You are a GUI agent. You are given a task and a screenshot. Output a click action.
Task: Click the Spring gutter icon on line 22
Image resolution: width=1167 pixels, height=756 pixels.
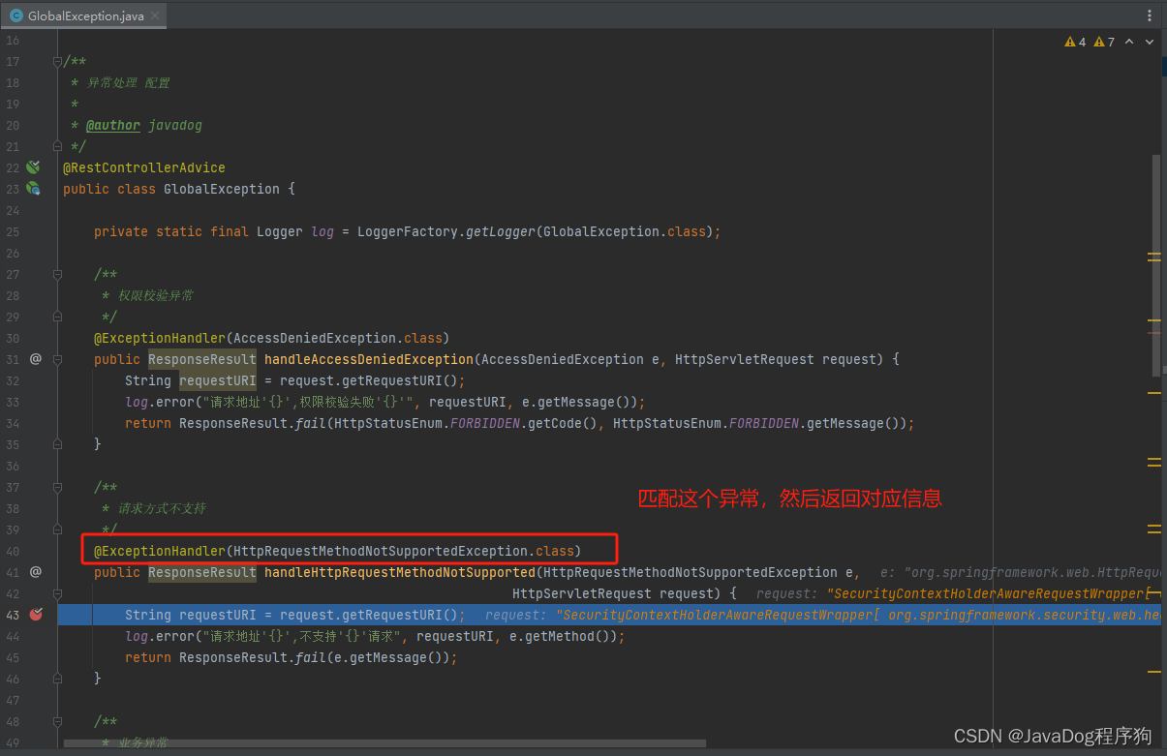tap(33, 167)
